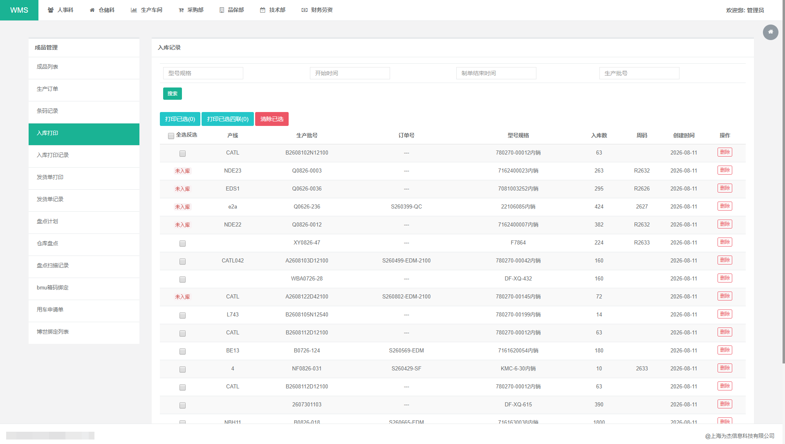Check the row for batch XY0826-47
The width and height of the screenshot is (785, 444).
(182, 243)
